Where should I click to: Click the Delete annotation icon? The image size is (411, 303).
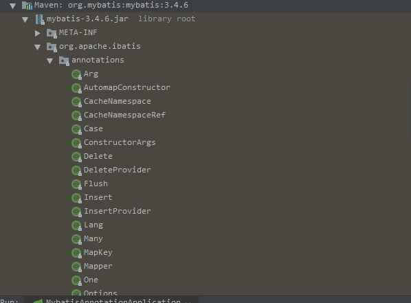pyautogui.click(x=76, y=157)
